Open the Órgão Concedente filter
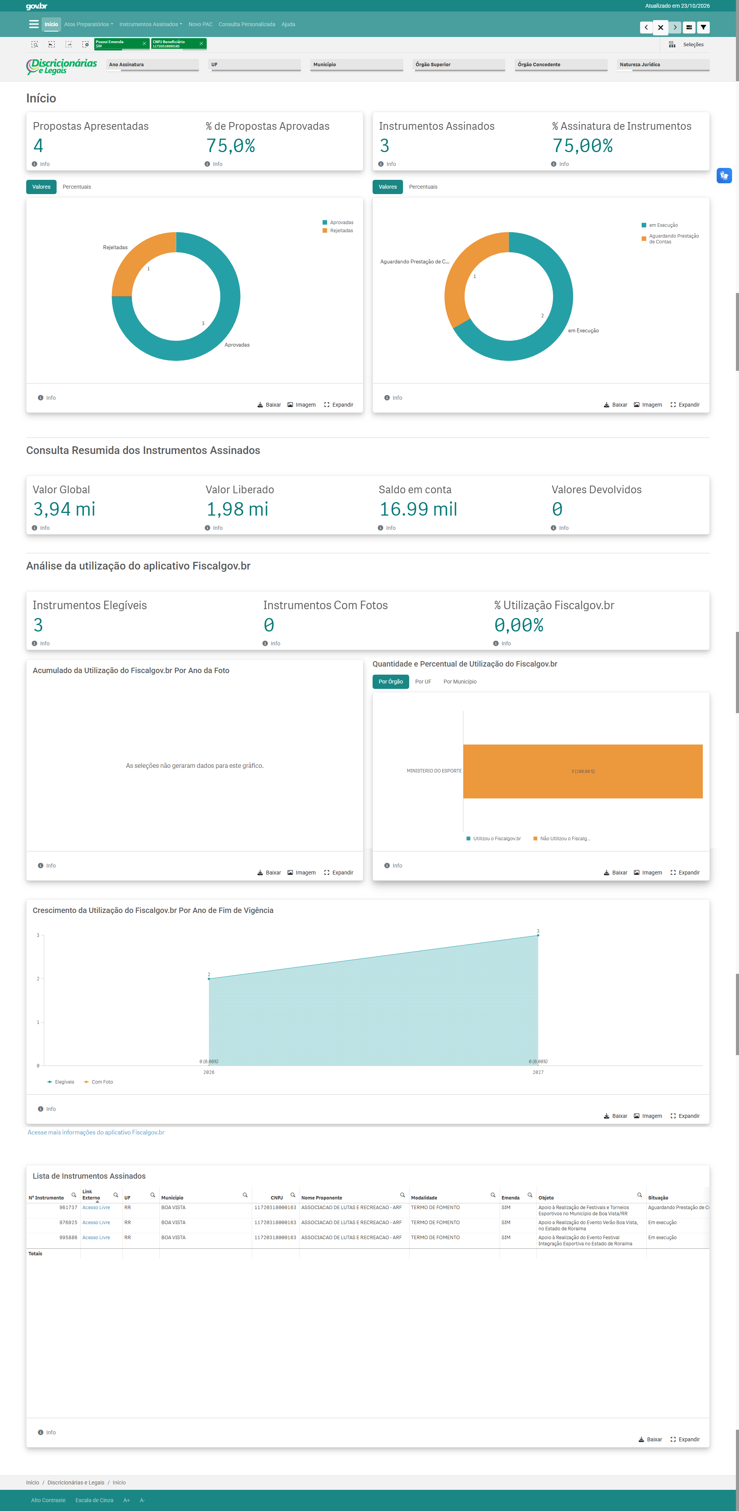This screenshot has width=739, height=1511. tap(561, 65)
